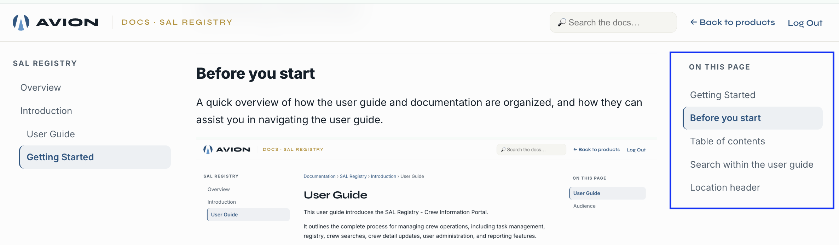This screenshot has height=245, width=839.
Task: Click the SAL REGISTRY sidebar heading
Action: pos(45,64)
